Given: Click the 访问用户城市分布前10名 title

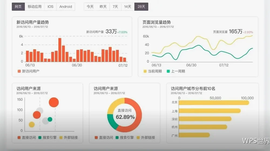Looking at the screenshot, I should coord(193,88).
